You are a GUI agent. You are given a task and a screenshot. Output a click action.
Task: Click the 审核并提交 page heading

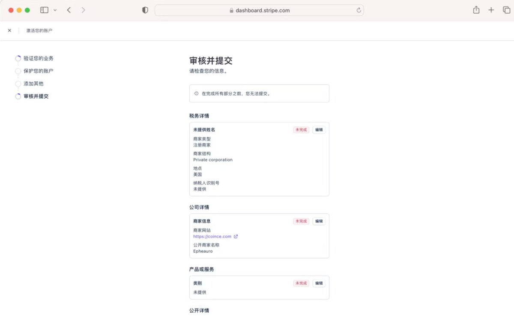211,60
